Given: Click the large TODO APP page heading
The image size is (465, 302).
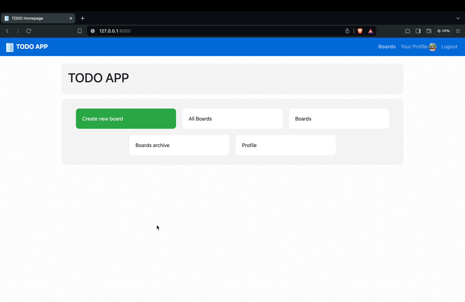Looking at the screenshot, I should [98, 78].
